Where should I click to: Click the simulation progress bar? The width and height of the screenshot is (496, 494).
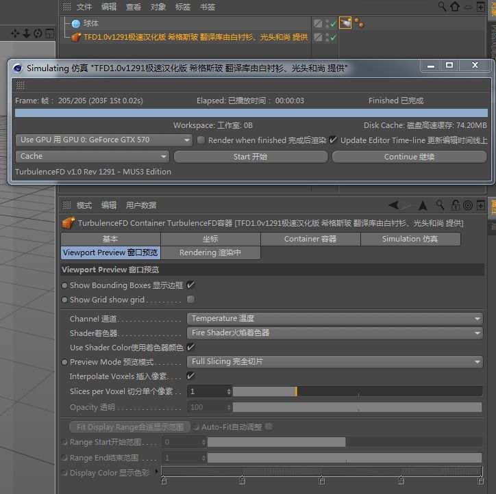pos(251,113)
